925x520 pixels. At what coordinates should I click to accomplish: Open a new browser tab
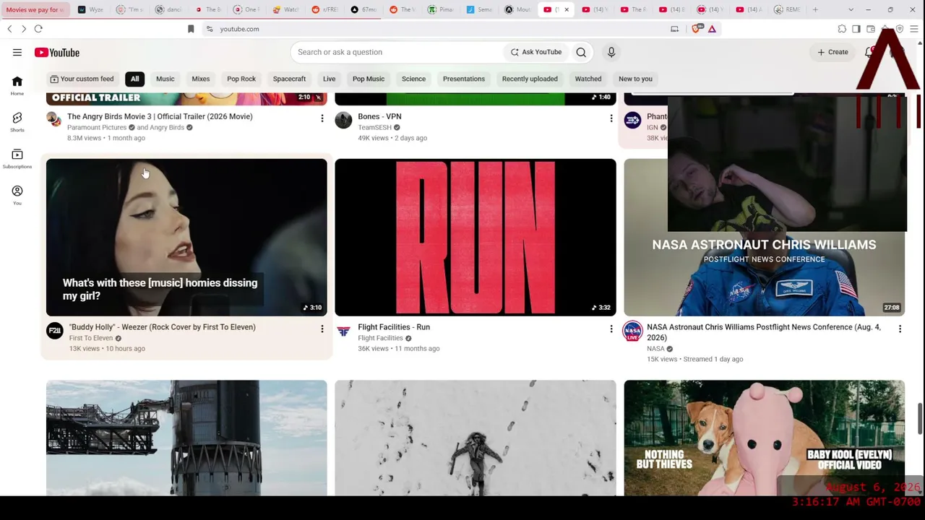[815, 9]
